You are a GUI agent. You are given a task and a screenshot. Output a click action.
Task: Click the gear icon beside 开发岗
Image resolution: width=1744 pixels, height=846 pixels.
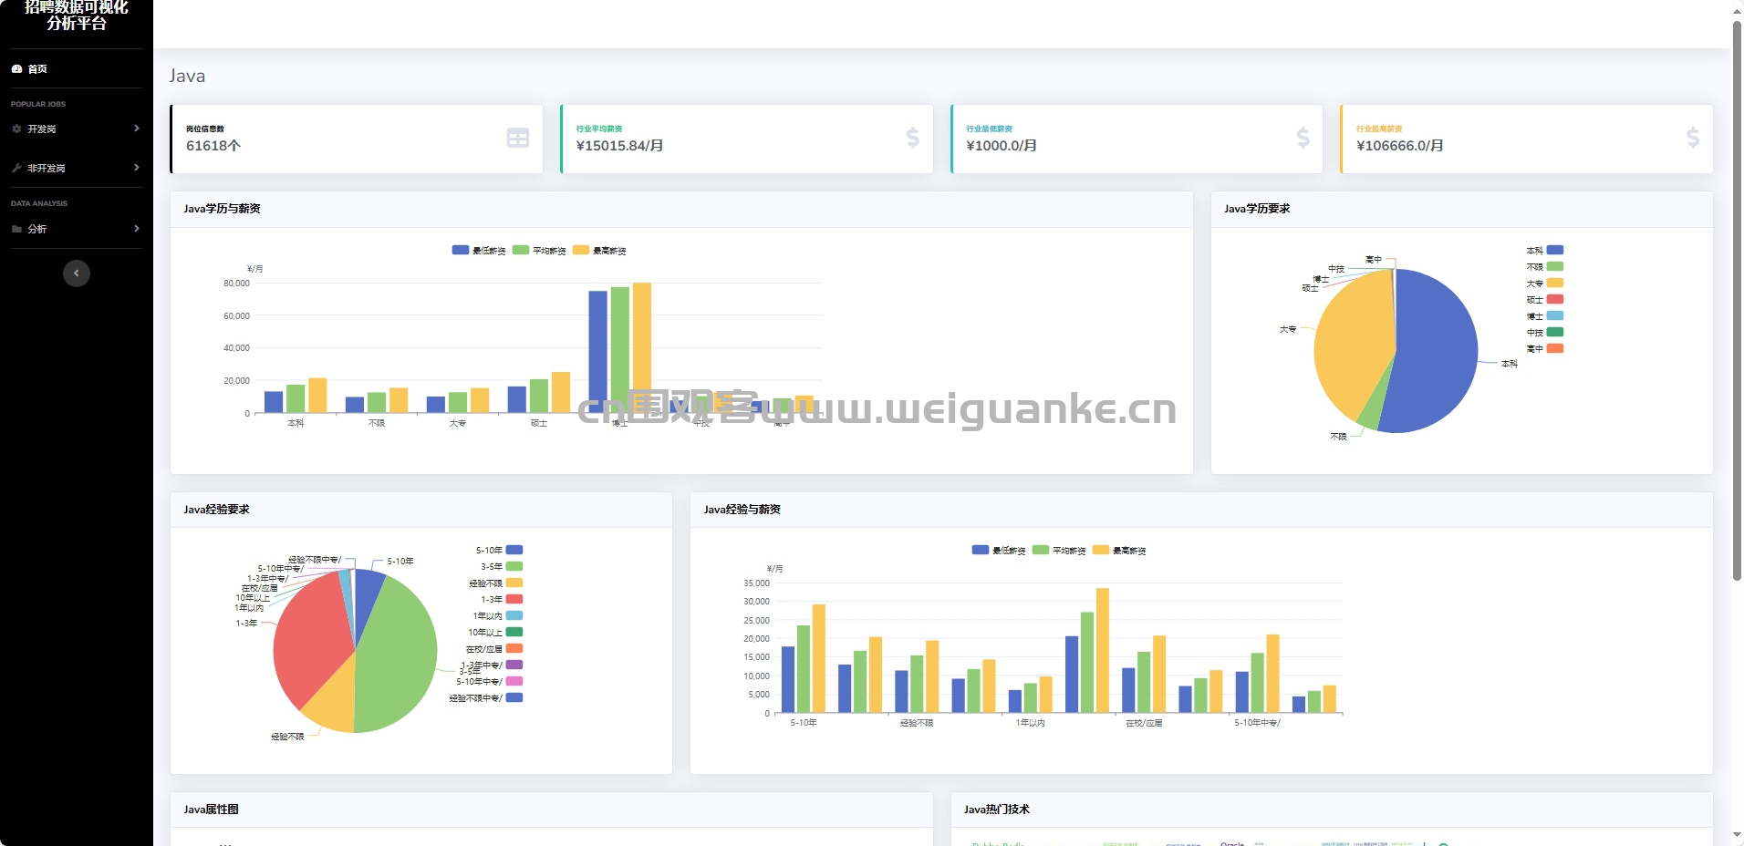click(16, 129)
